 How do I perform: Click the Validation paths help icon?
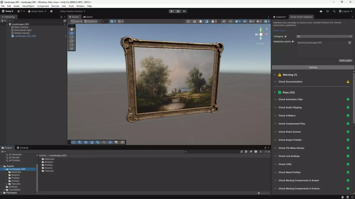pos(293,42)
